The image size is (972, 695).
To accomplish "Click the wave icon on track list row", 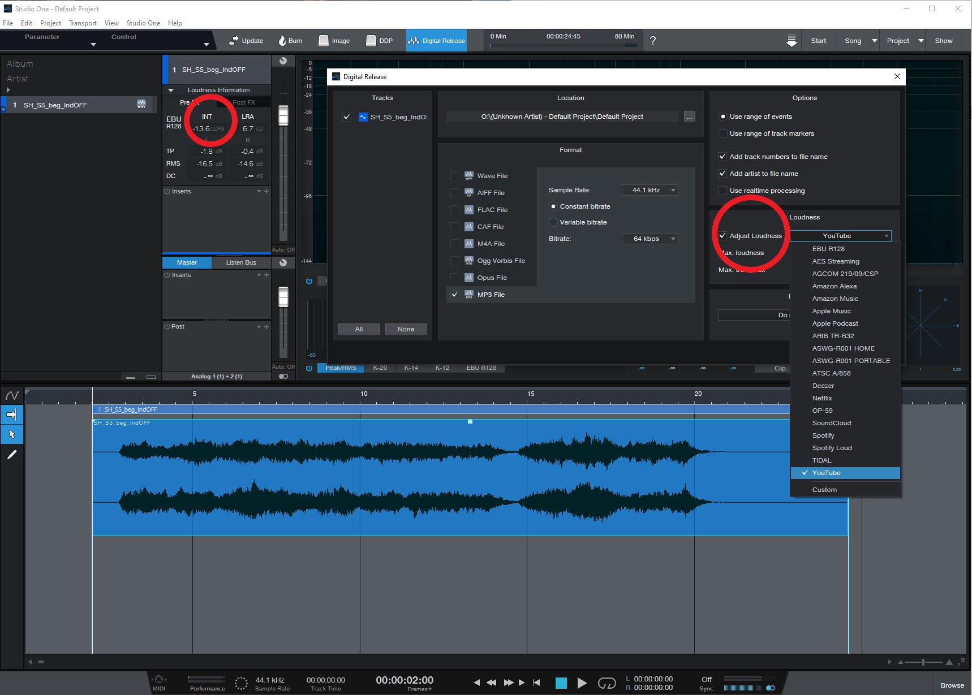I will (x=141, y=104).
